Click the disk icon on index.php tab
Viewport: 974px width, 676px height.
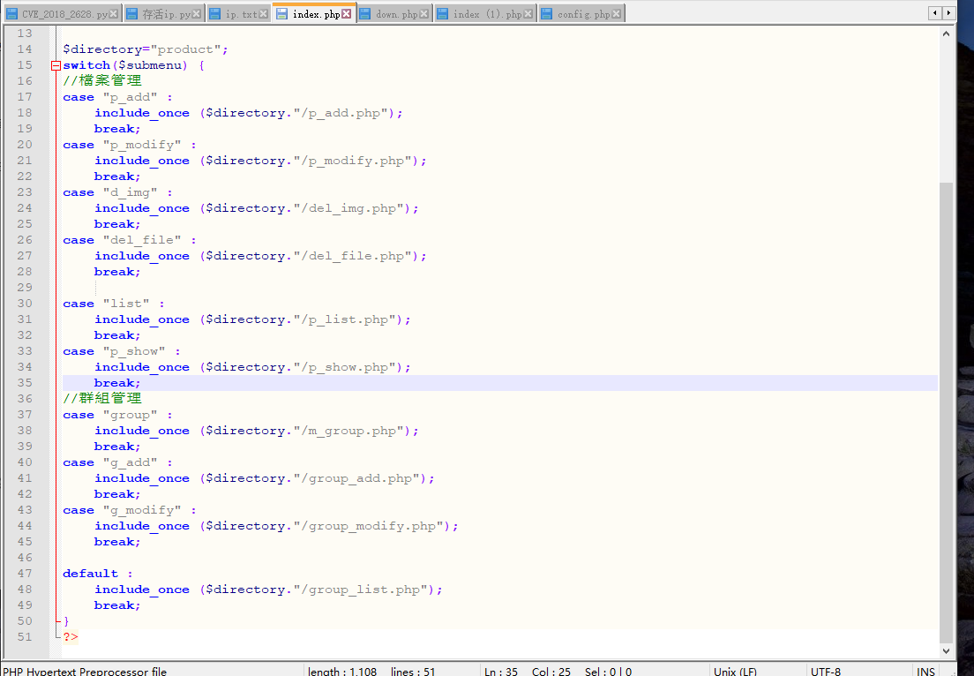pos(282,13)
